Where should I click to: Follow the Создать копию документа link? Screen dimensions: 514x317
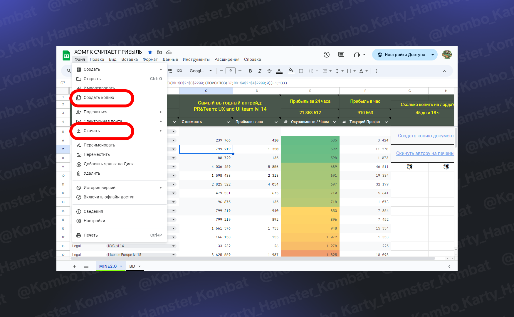click(x=426, y=136)
